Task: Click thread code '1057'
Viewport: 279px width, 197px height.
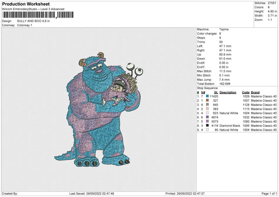Action: [x=246, y=101]
